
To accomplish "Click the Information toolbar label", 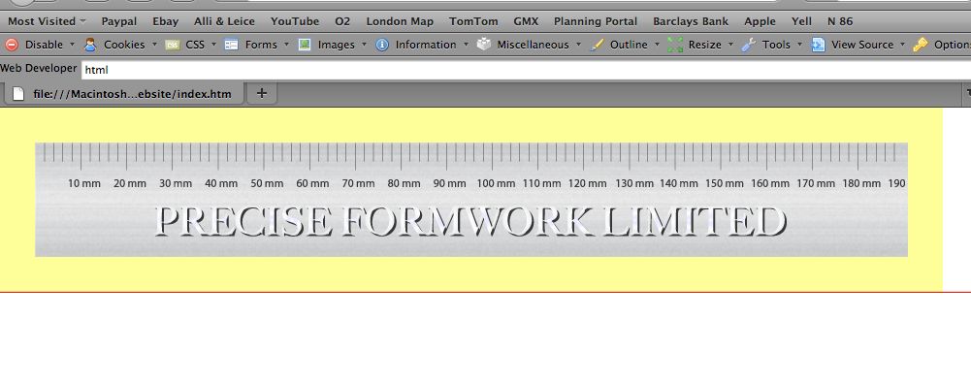I will pyautogui.click(x=426, y=45).
